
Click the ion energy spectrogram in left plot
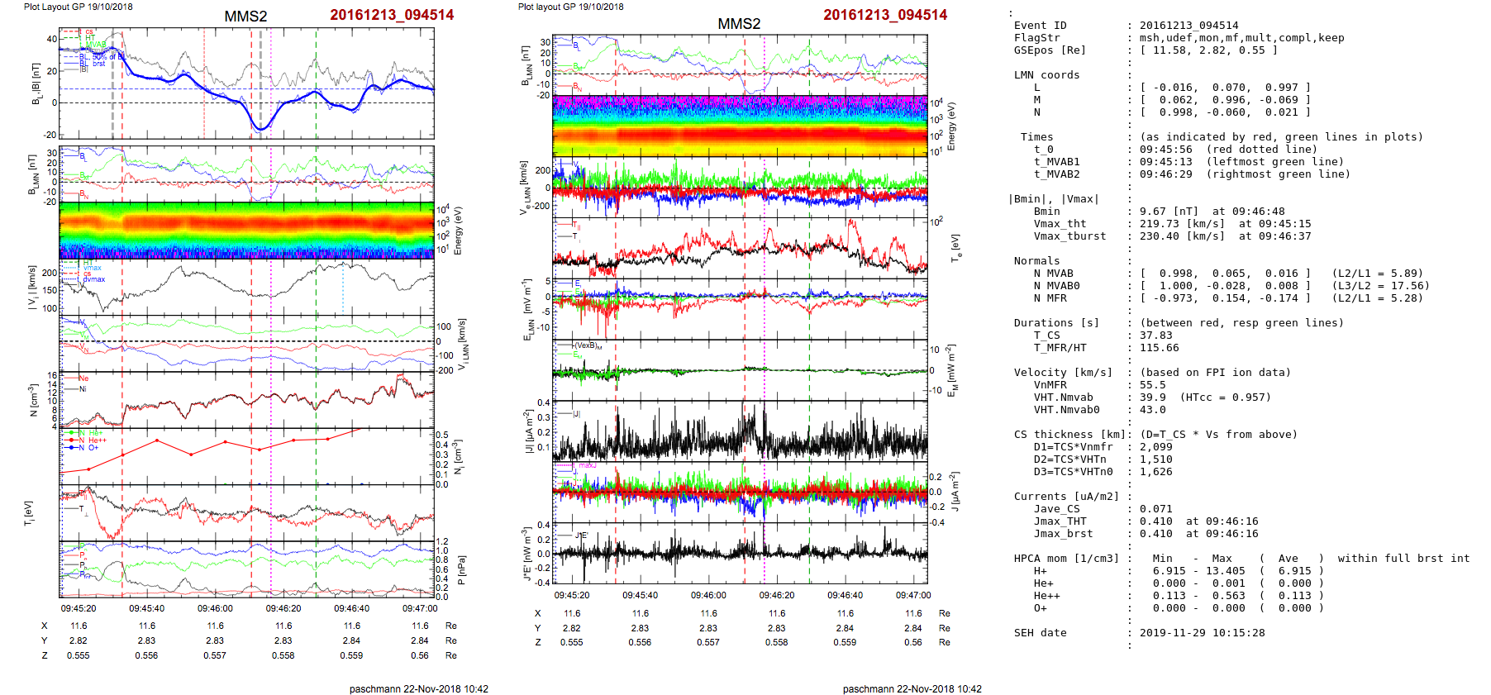tap(246, 231)
